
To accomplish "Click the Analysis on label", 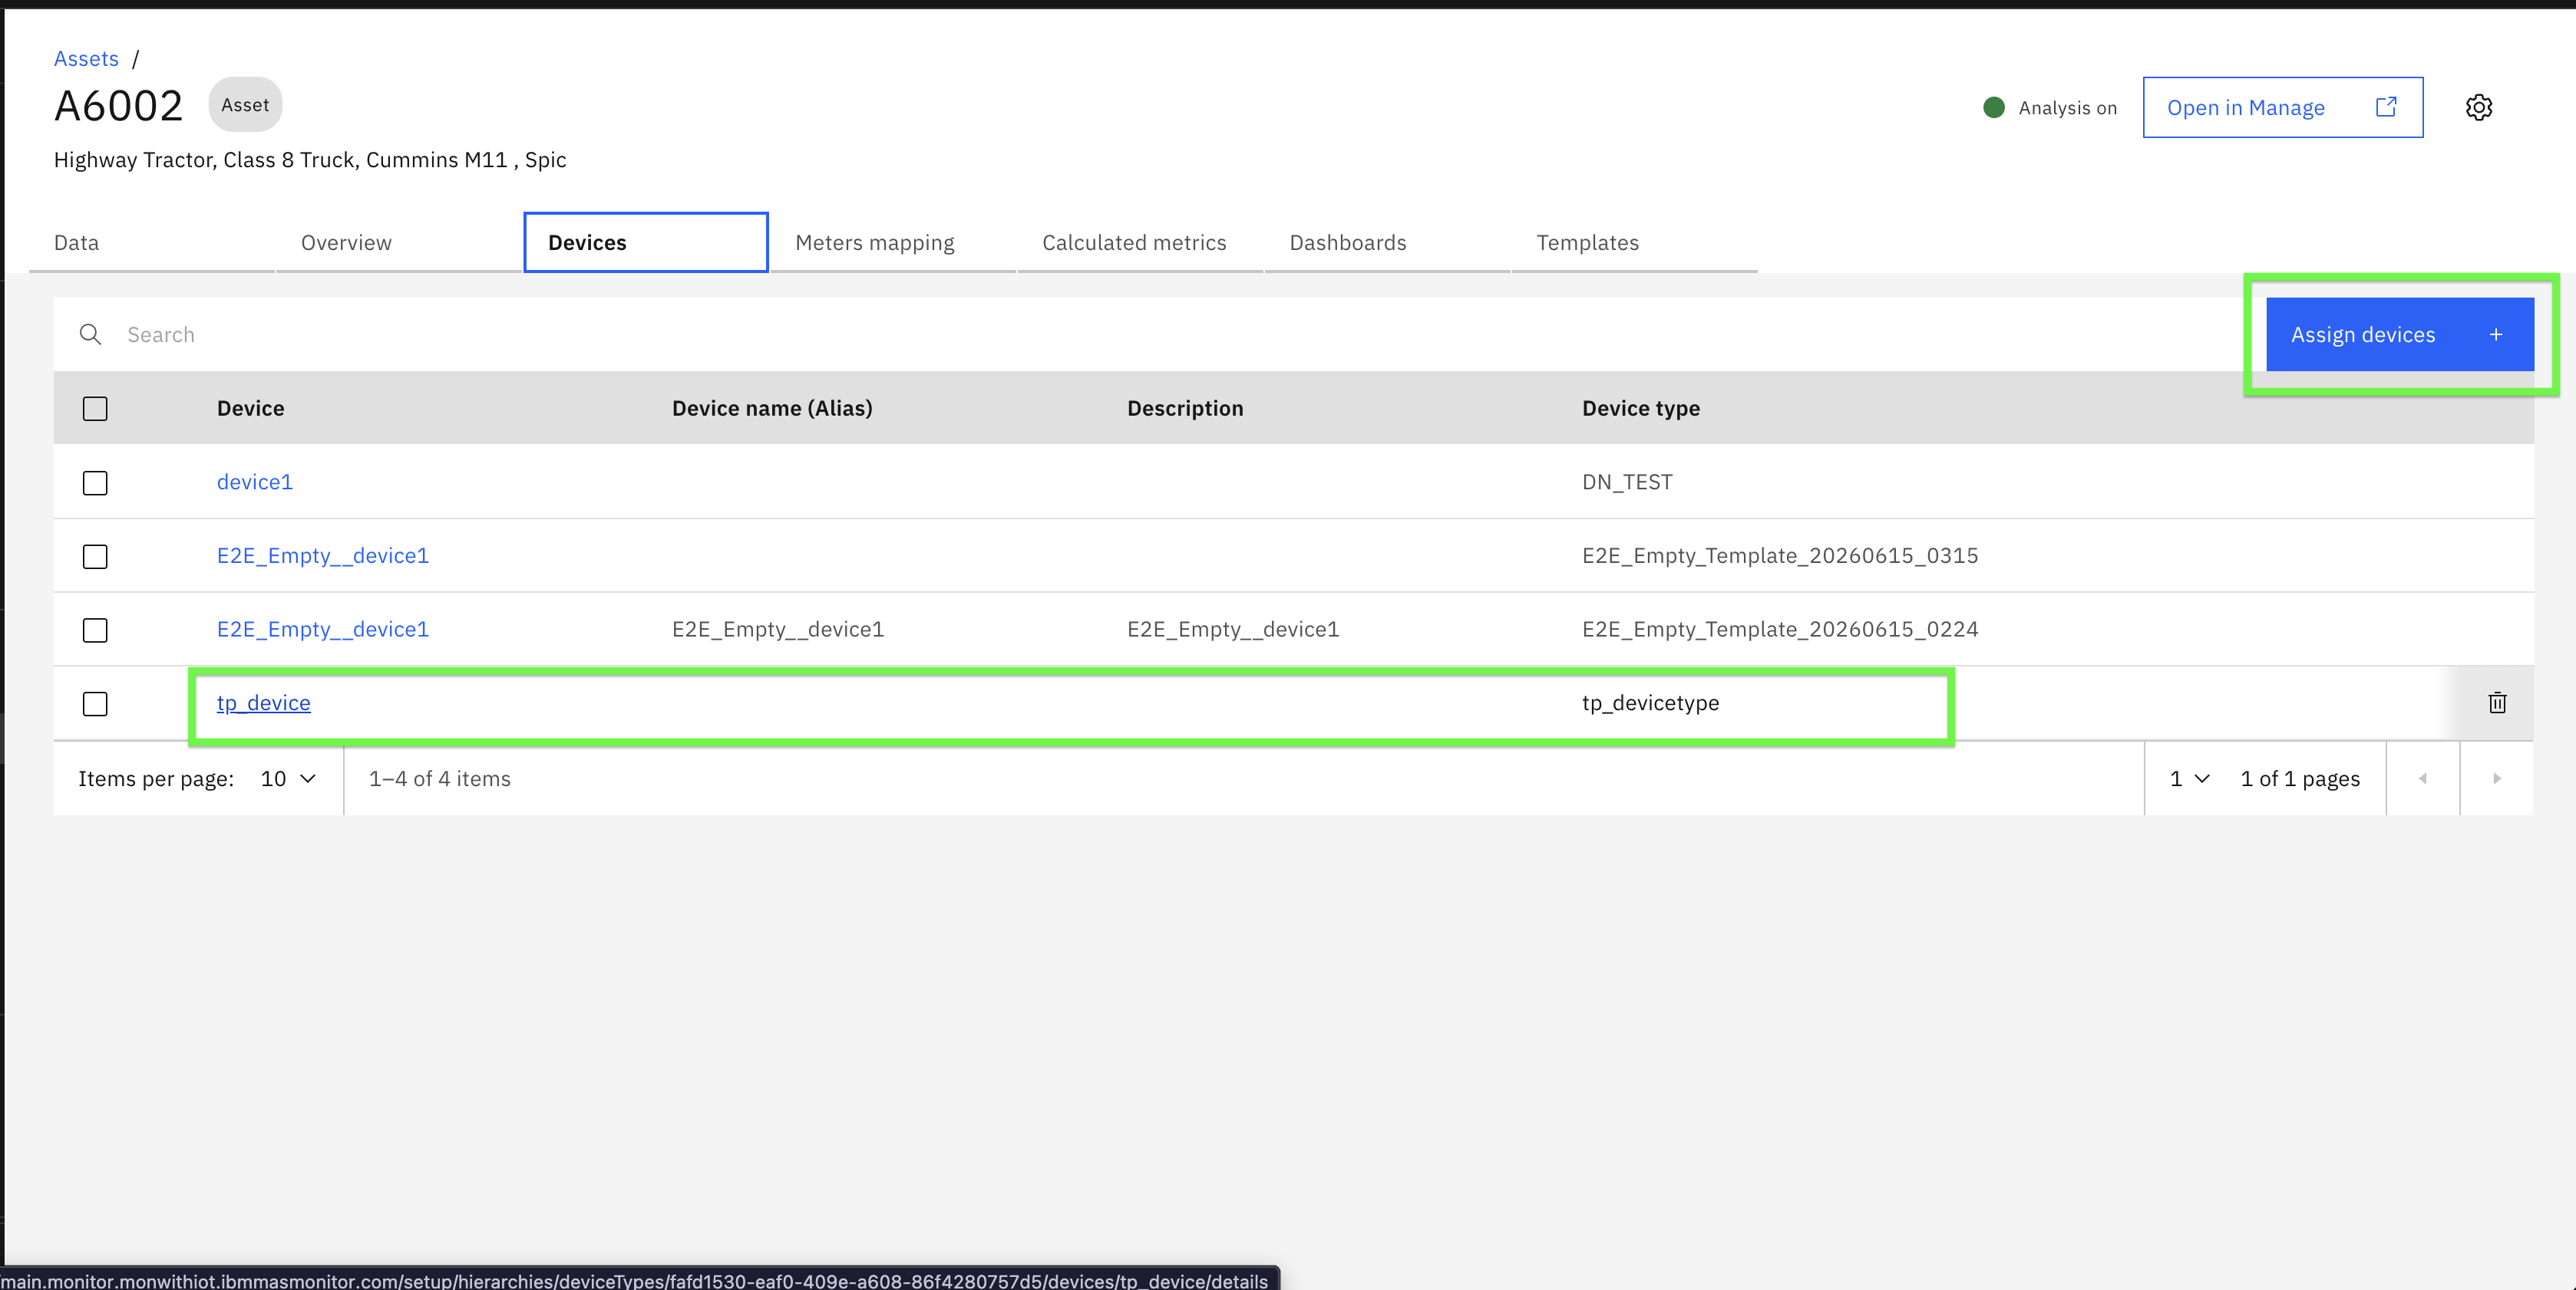I will pos(2067,108).
